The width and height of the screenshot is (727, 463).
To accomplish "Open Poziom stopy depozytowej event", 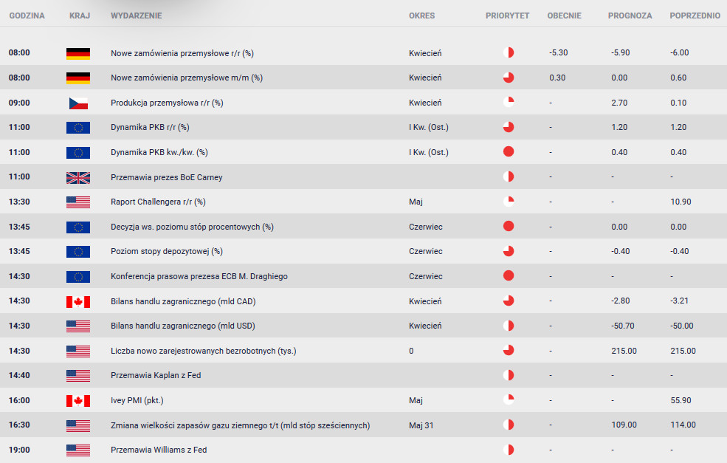I will tap(167, 252).
